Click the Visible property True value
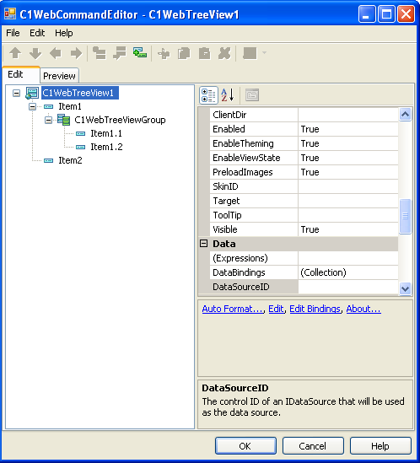The image size is (420, 463). click(348, 229)
